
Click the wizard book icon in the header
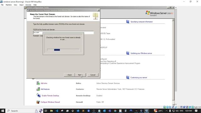point(95,16)
